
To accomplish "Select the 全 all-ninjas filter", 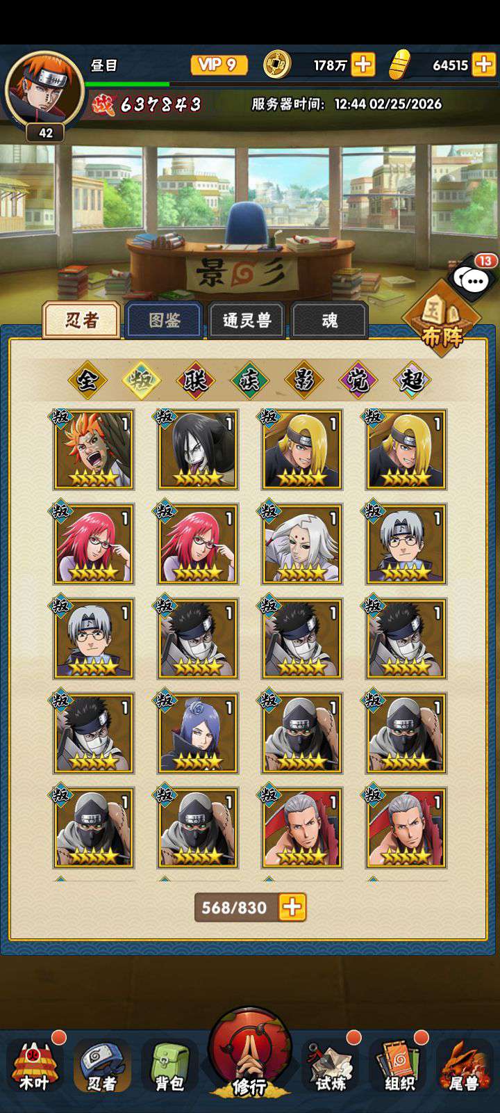I will click(87, 380).
